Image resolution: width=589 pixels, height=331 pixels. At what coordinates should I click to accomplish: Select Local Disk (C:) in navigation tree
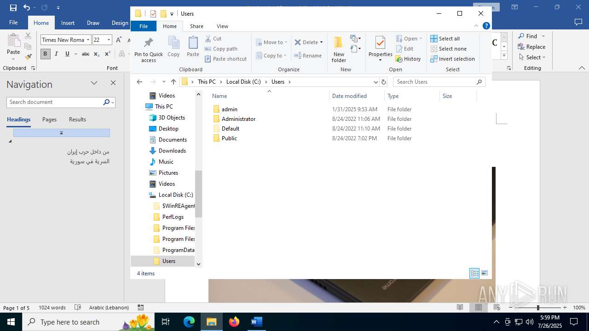pyautogui.click(x=175, y=195)
